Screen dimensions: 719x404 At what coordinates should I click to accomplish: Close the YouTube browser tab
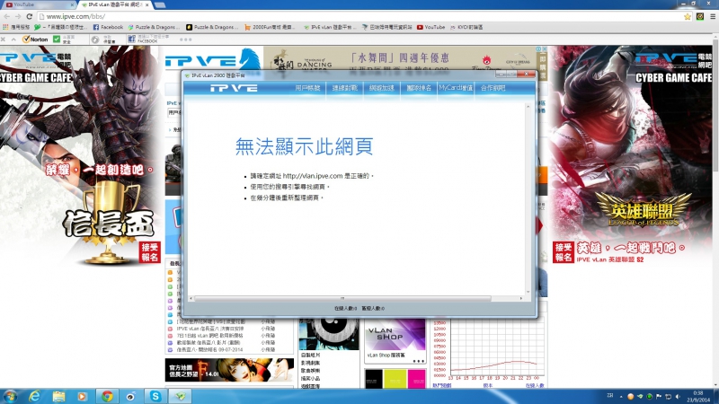click(72, 4)
